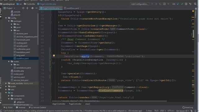Click the Run icon in the toolbar

(x=152, y=4)
